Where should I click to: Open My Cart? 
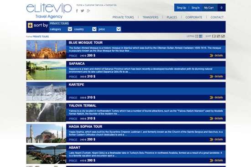[209, 8]
